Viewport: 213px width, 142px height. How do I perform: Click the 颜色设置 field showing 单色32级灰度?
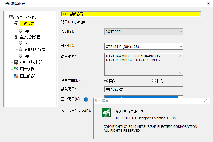click(144, 89)
